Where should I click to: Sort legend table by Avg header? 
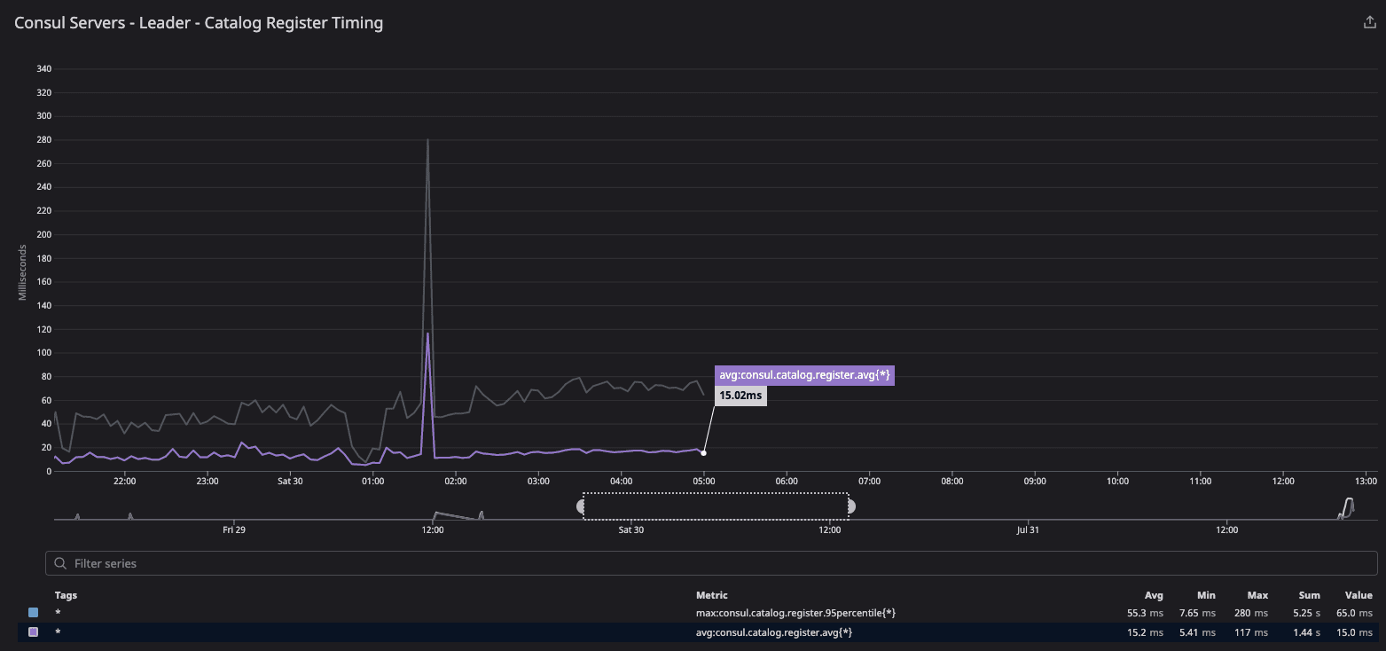click(1153, 595)
